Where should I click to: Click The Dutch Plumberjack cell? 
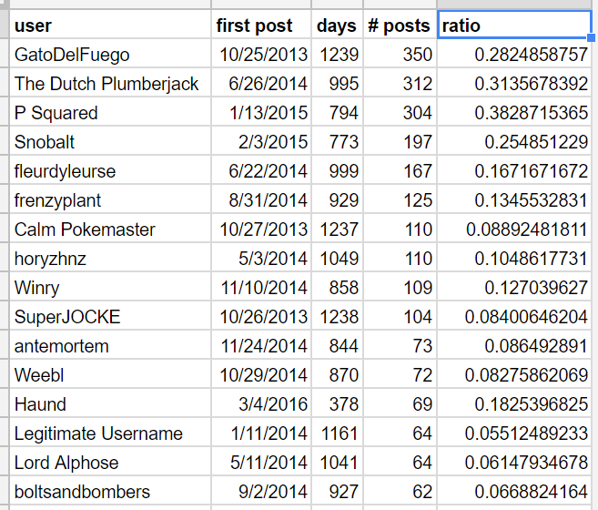point(109,84)
